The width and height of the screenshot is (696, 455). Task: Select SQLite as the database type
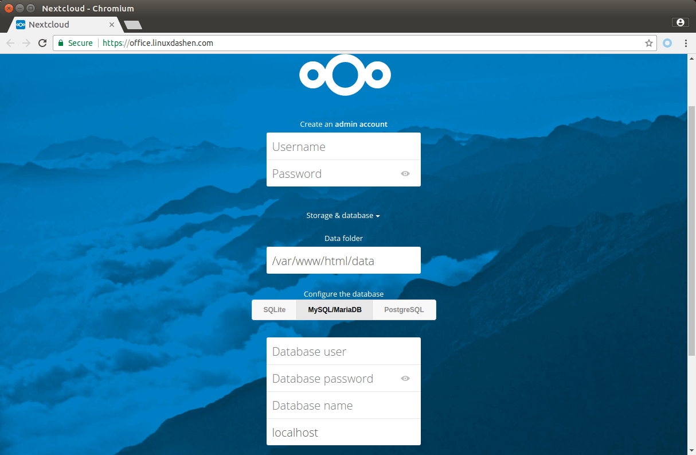click(x=274, y=310)
